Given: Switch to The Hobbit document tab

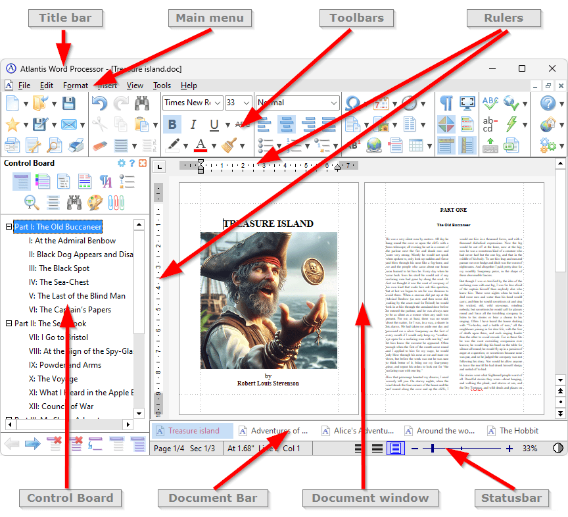Looking at the screenshot, I should pos(513,431).
